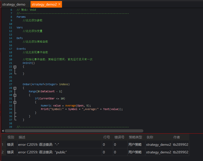Image resolution: width=203 pixels, height=161 pixels.
Task: Click the 行号 column header
Action: coord(107,137)
